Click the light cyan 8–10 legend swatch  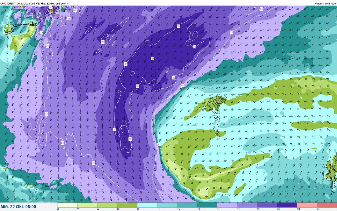(147, 205)
